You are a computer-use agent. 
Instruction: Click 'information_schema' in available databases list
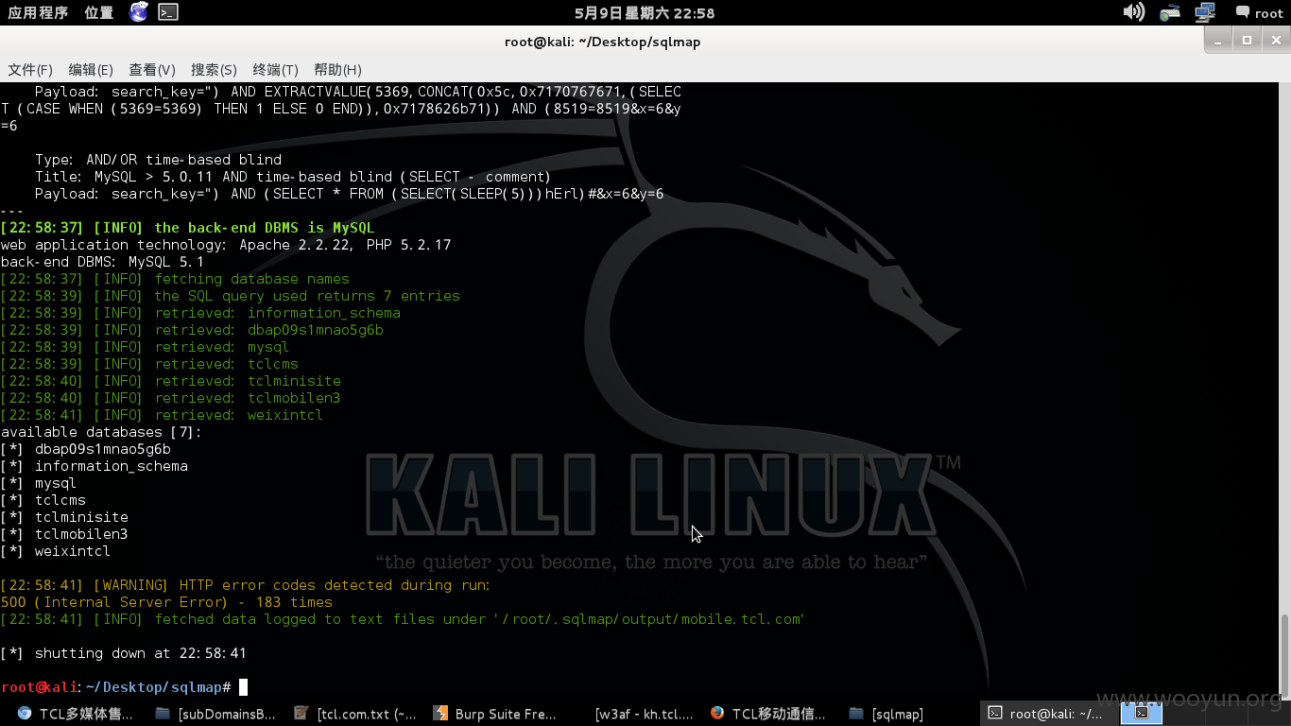click(x=112, y=466)
